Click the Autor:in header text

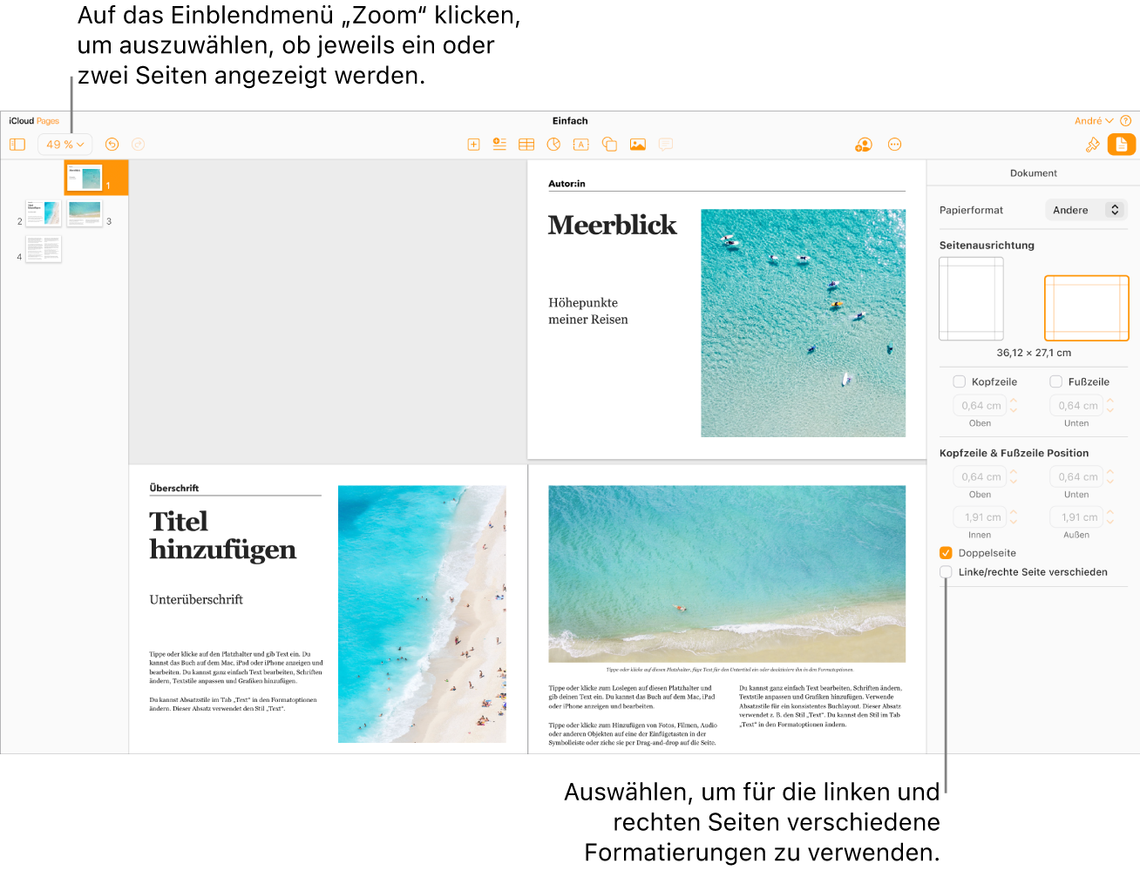(567, 184)
